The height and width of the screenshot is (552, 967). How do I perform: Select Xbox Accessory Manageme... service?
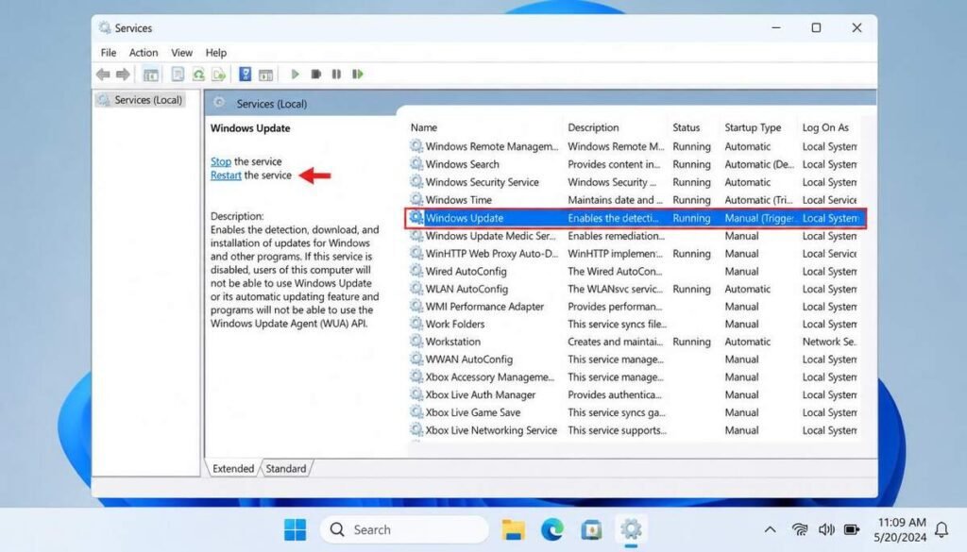[x=634, y=377]
